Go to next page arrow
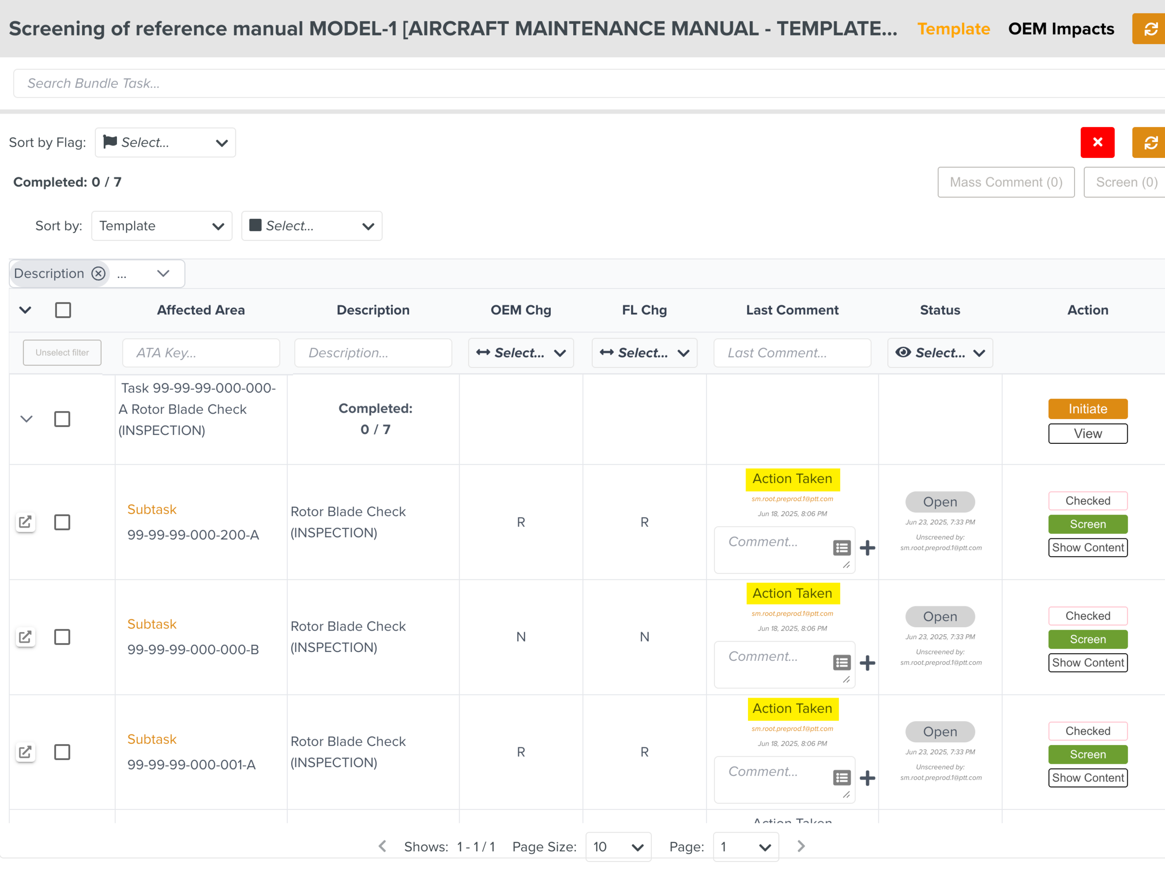The image size is (1165, 869). point(801,846)
